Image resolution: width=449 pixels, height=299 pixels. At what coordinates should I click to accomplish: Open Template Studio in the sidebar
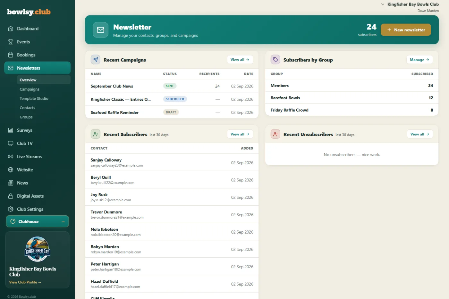coord(43,98)
